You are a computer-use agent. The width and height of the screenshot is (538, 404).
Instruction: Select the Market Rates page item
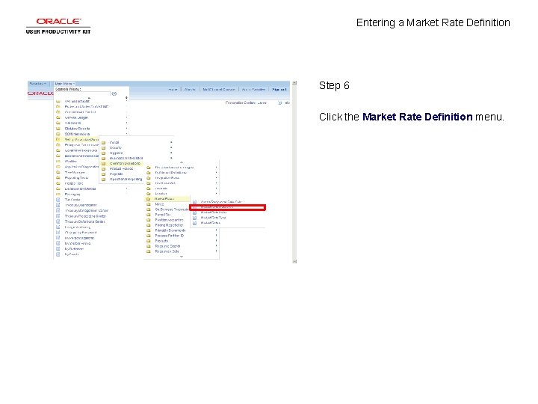tap(210, 223)
